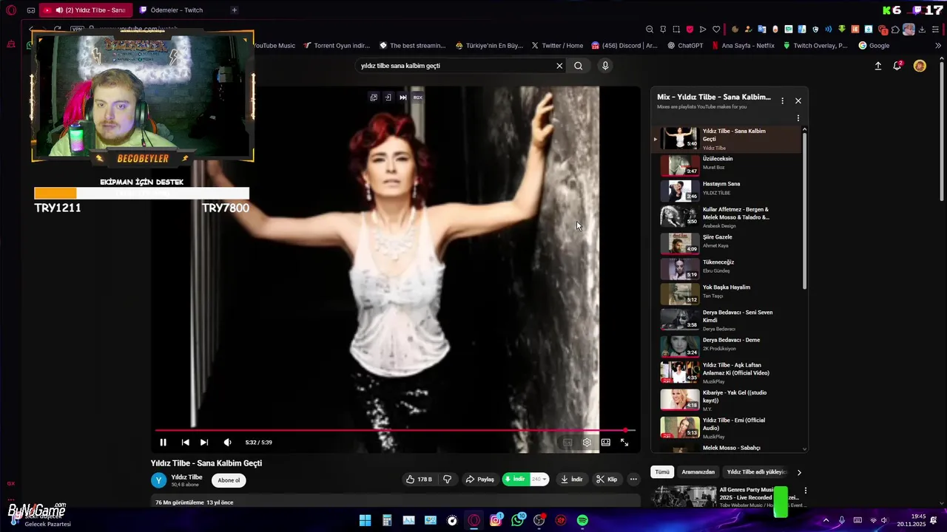Open YouTube notifications bell

897,66
